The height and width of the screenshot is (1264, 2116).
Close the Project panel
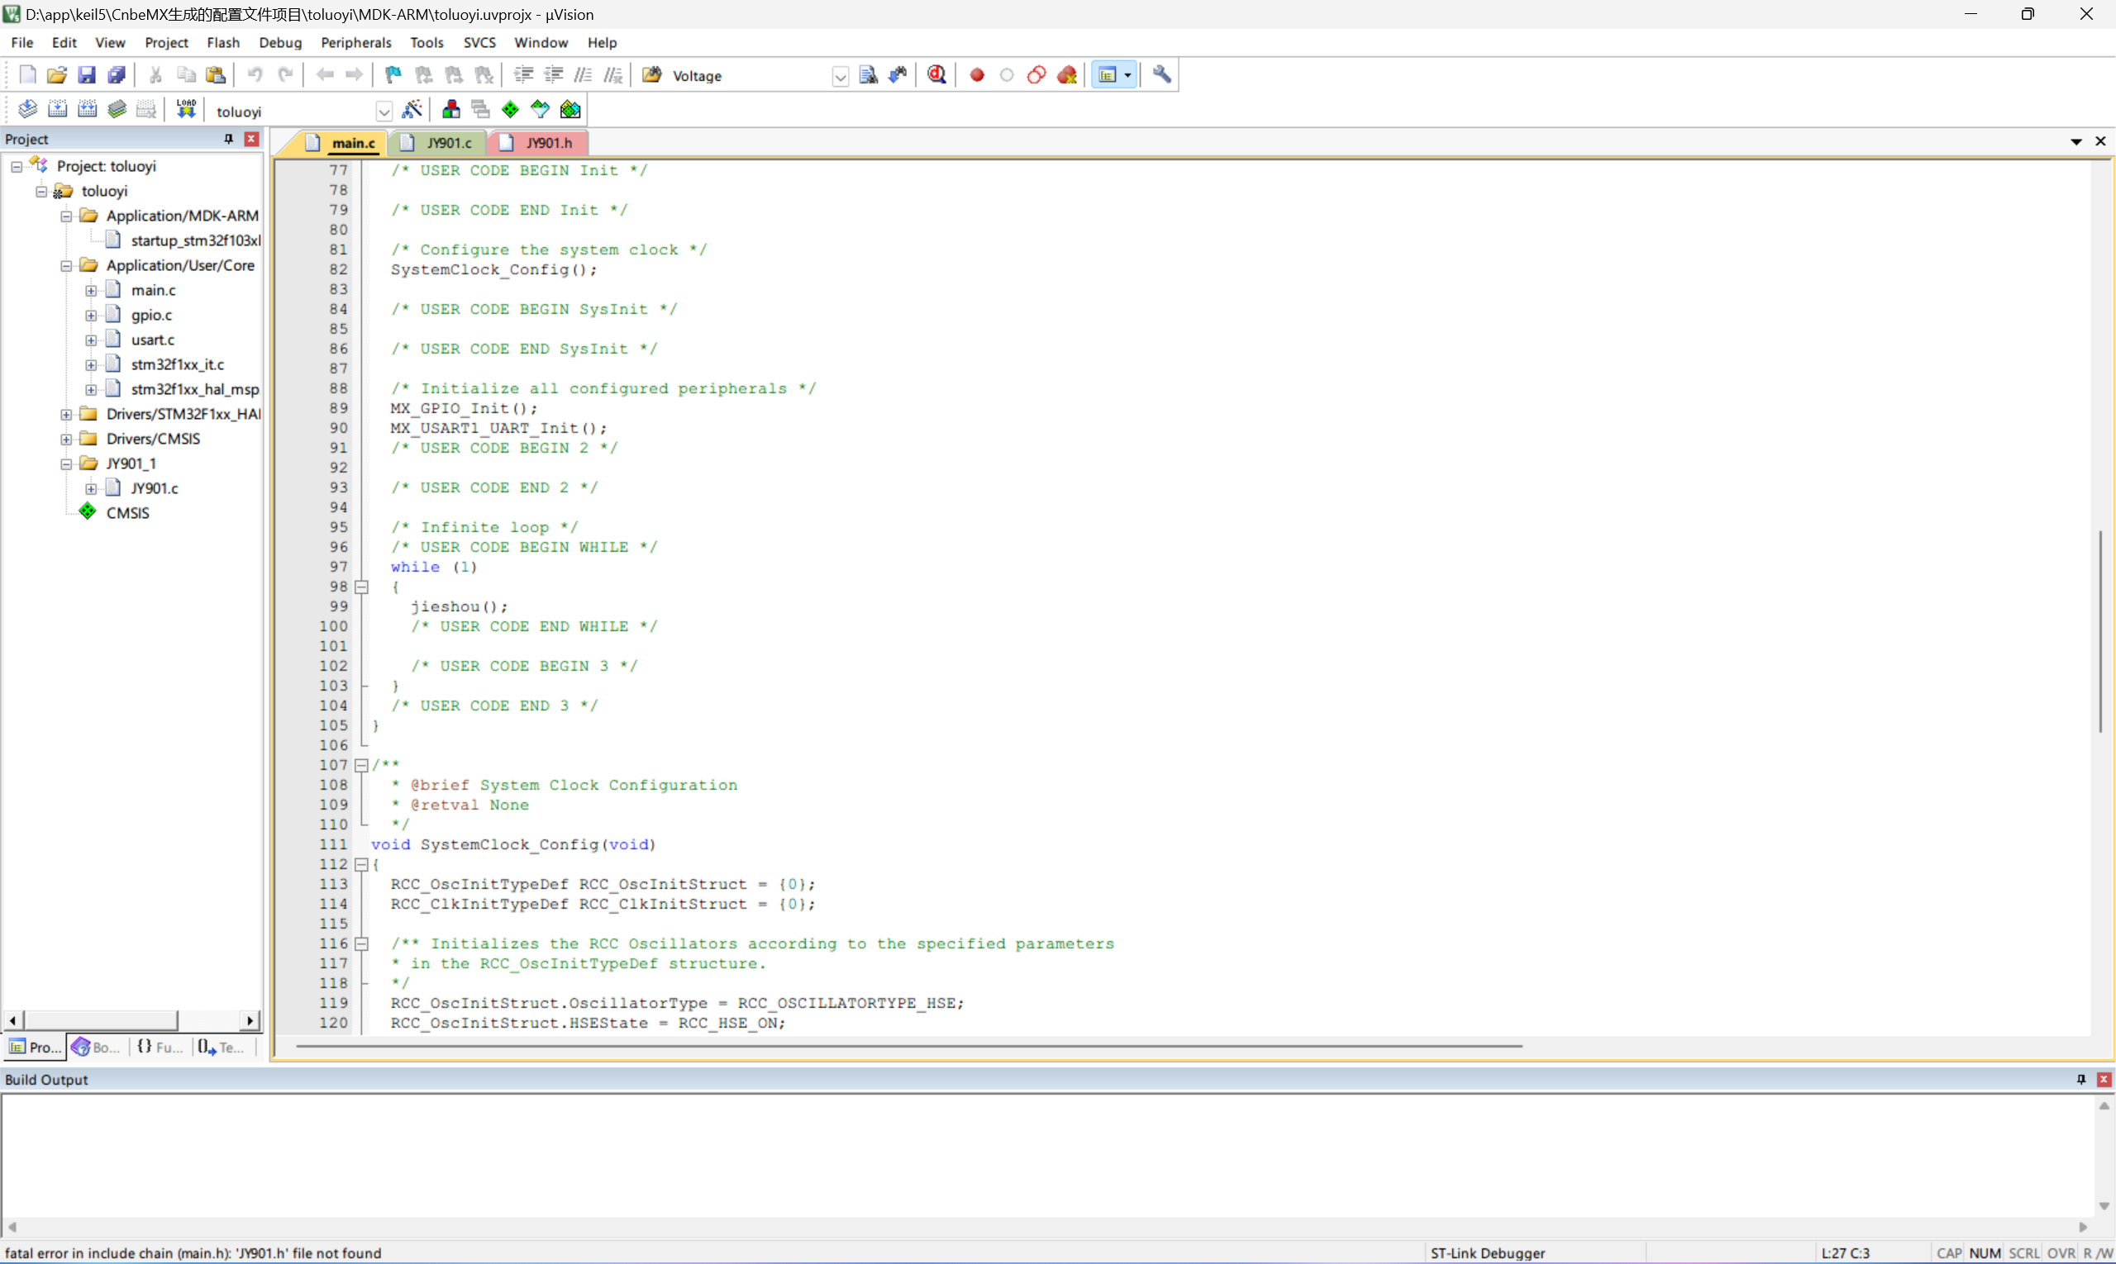tap(251, 139)
